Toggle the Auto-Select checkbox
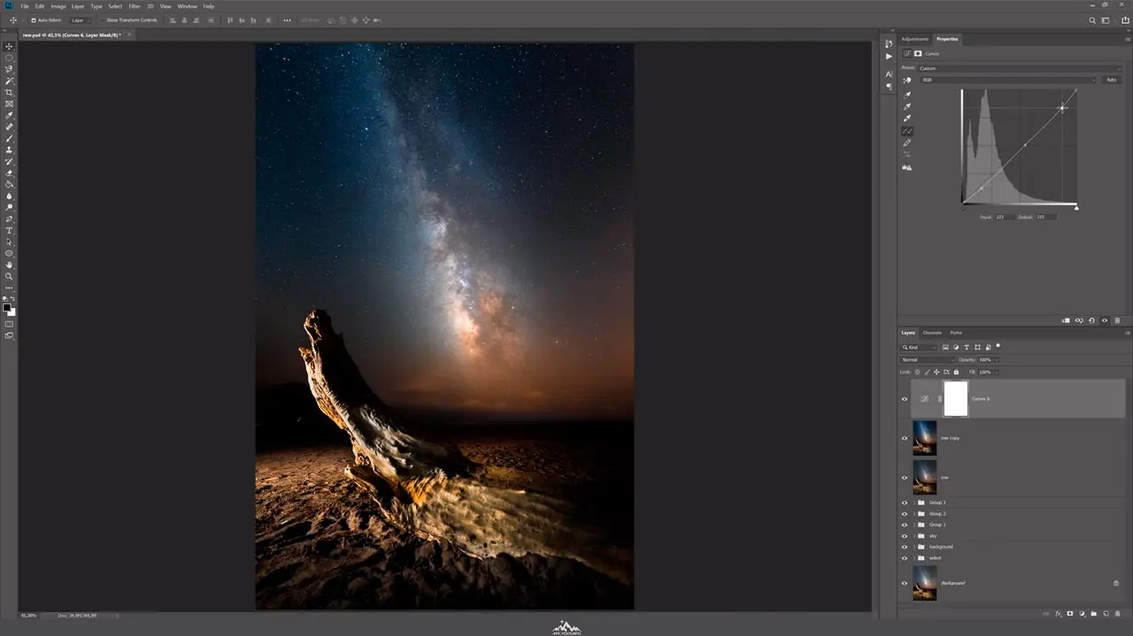 point(34,19)
